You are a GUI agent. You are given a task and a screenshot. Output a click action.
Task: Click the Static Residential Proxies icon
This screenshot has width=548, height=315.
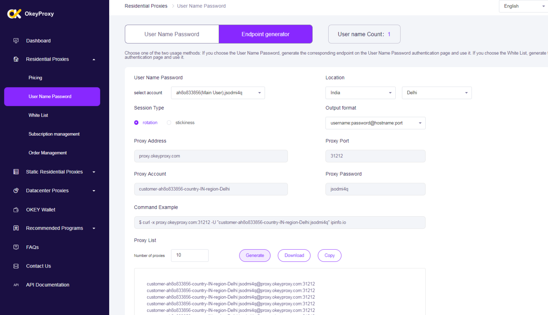tap(16, 172)
